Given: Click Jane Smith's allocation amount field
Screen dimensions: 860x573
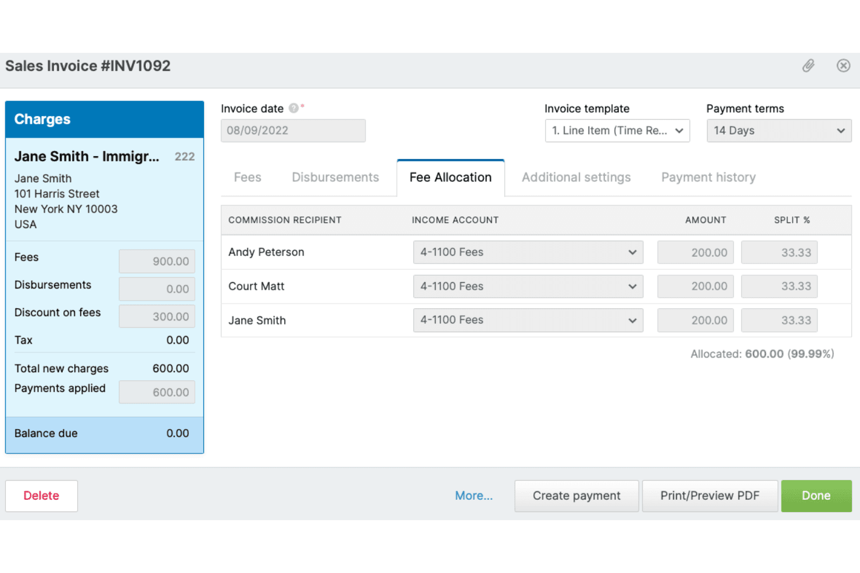Looking at the screenshot, I should 696,320.
